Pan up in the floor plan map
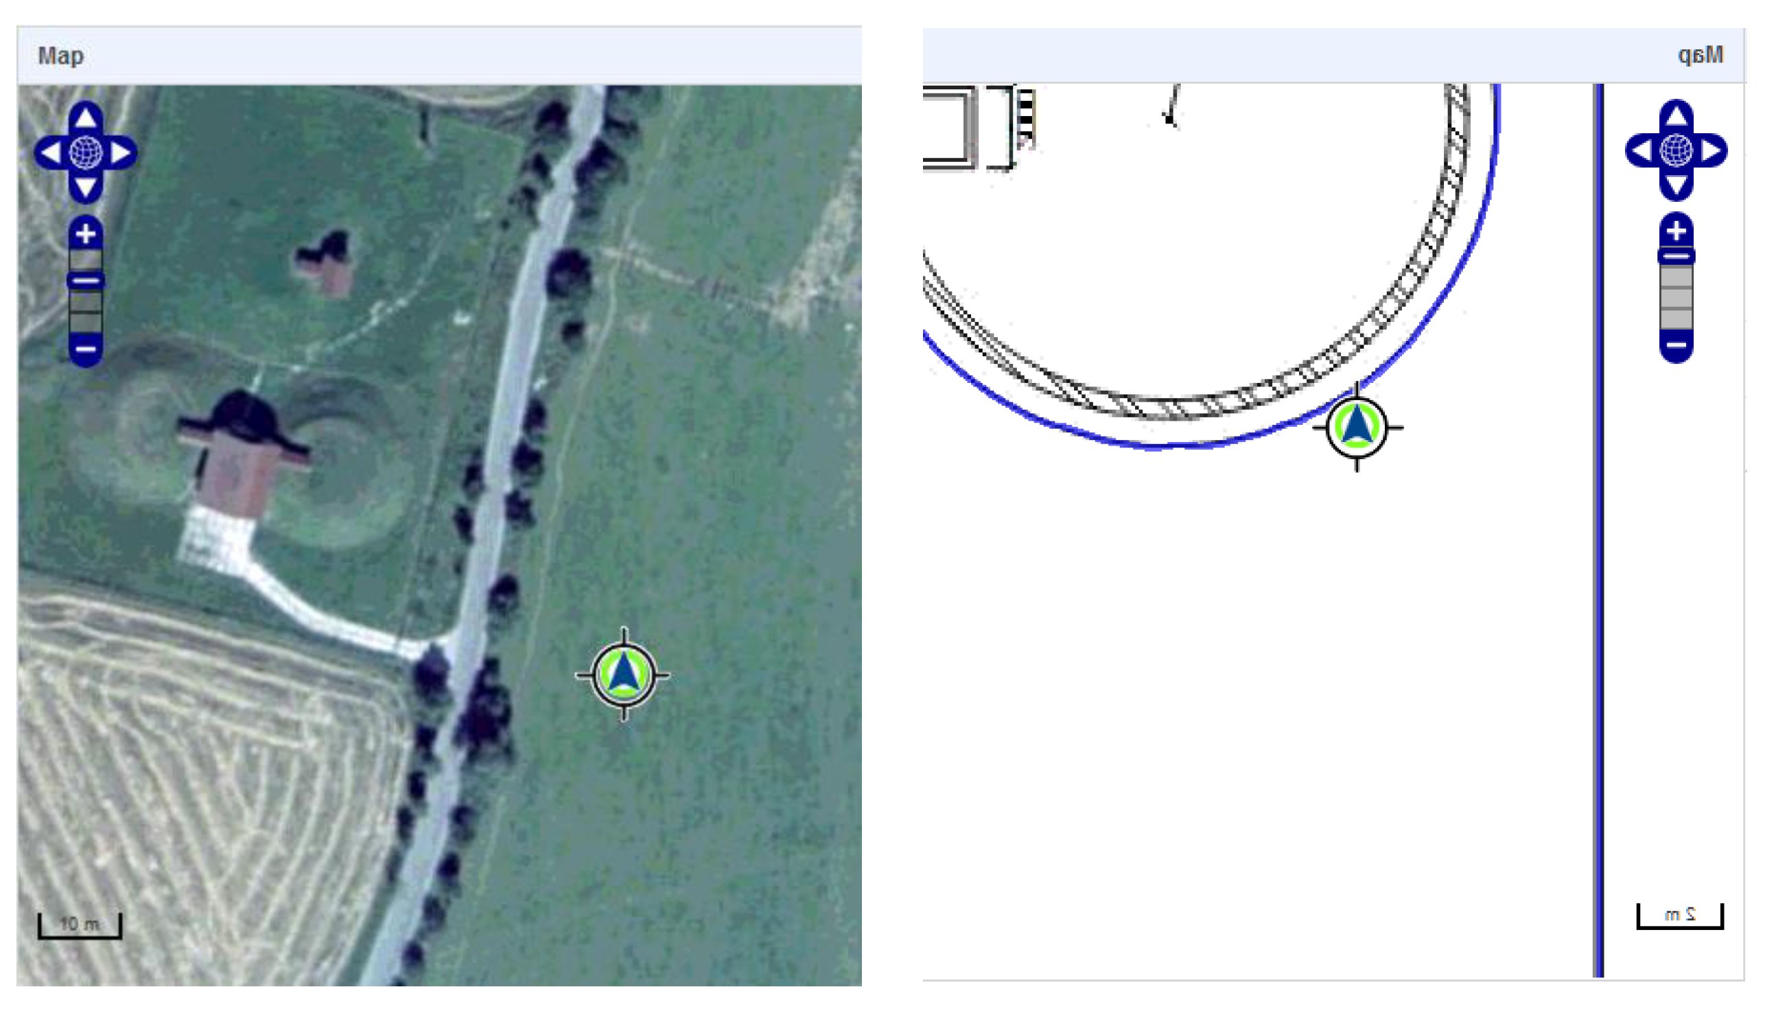 tap(1676, 115)
